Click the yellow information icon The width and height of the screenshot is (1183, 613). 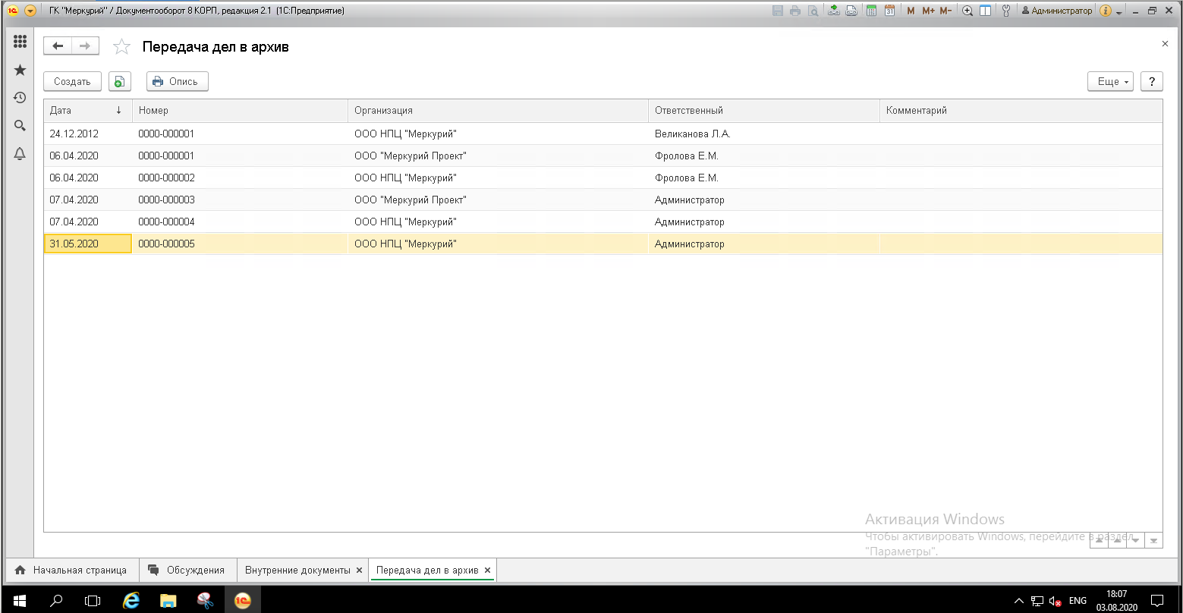(1106, 11)
